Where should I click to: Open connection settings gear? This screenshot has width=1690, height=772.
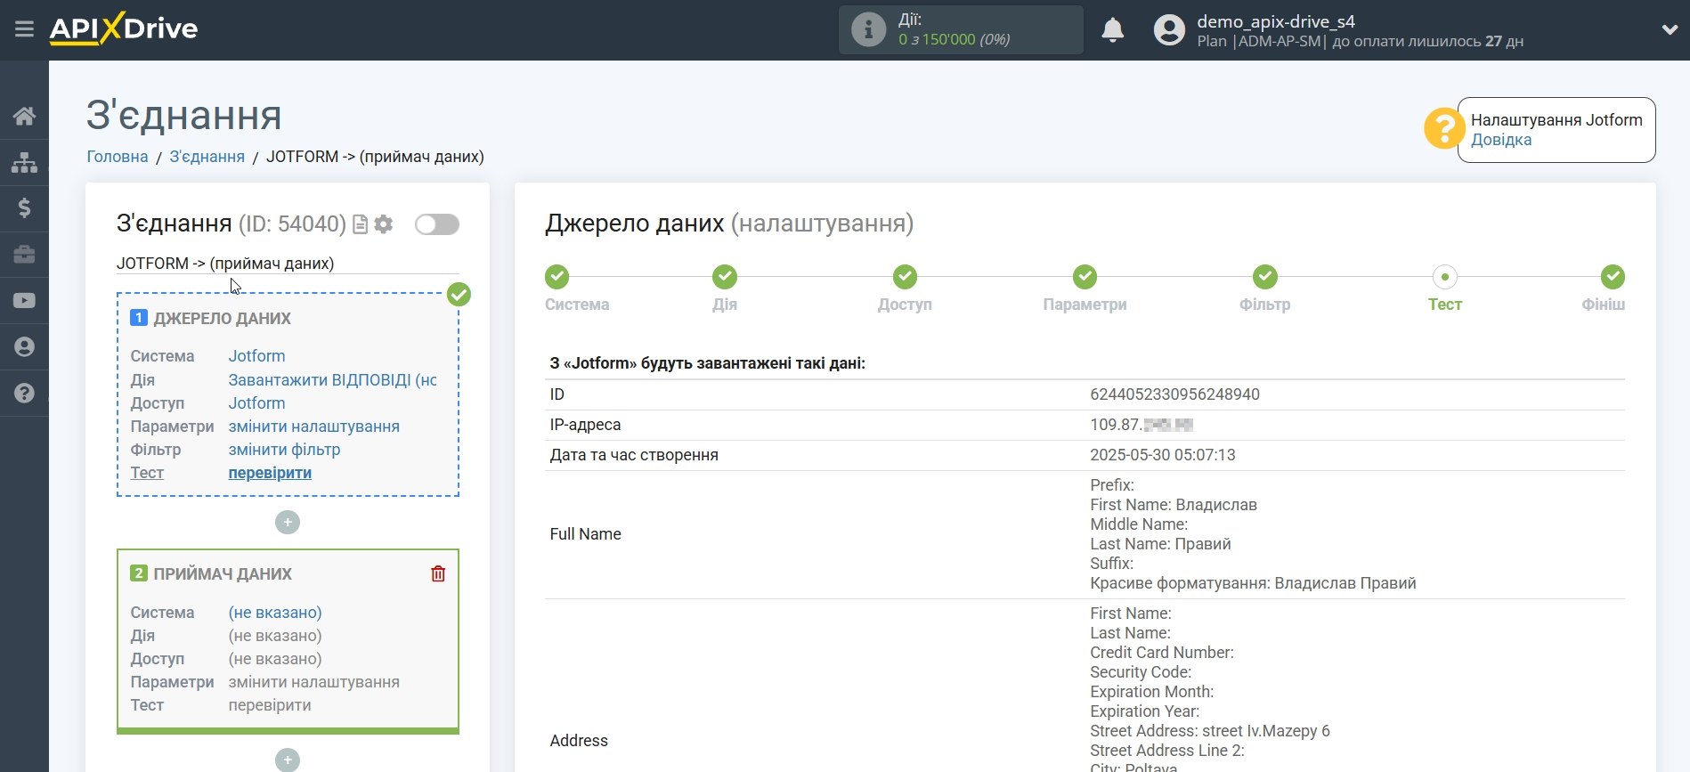pyautogui.click(x=384, y=224)
